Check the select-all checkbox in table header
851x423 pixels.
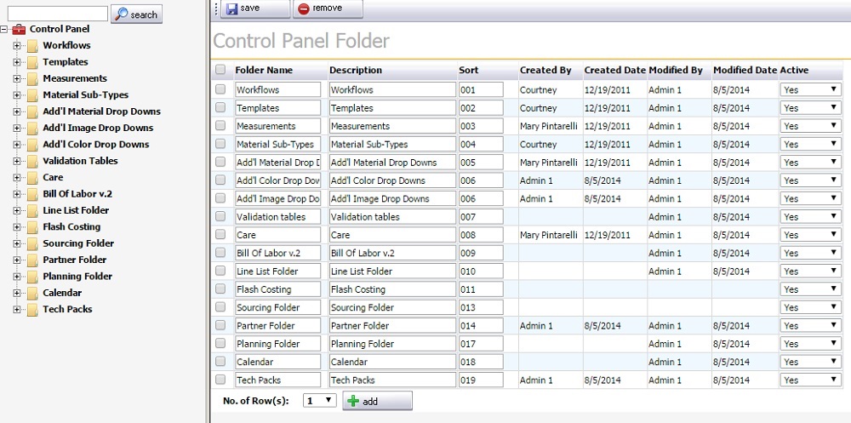tap(221, 71)
